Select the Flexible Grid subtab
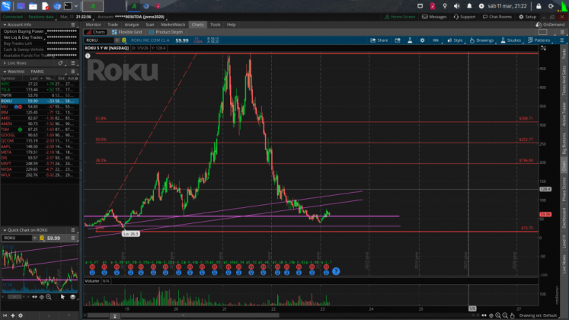This screenshot has height=320, width=569. pyautogui.click(x=127, y=32)
